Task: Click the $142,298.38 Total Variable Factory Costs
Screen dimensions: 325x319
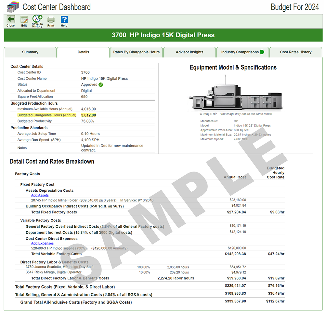Action: pyautogui.click(x=235, y=254)
